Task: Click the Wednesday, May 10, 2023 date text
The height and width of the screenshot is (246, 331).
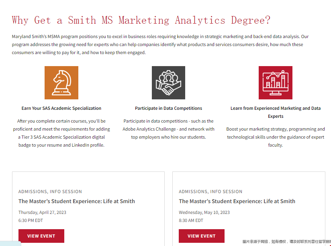Action: point(204,212)
